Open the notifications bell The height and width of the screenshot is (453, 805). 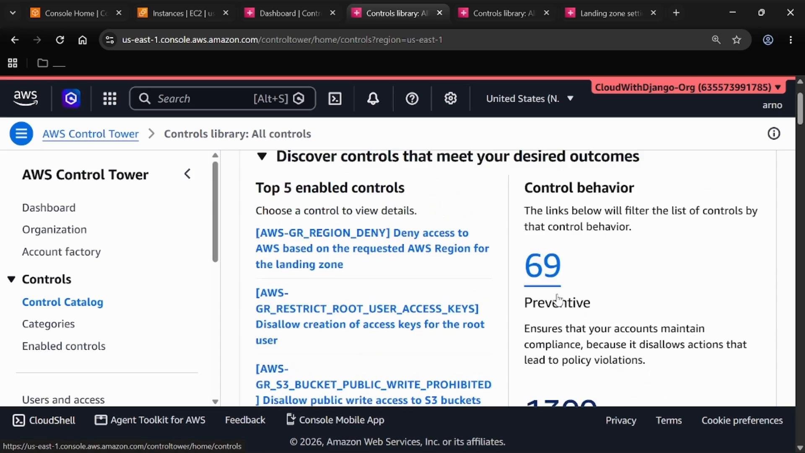coord(373,99)
